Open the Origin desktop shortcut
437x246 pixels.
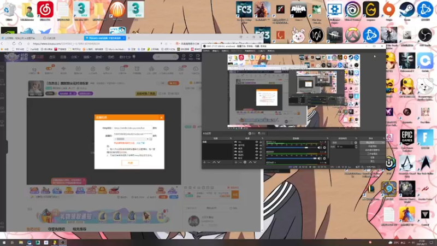[389, 10]
